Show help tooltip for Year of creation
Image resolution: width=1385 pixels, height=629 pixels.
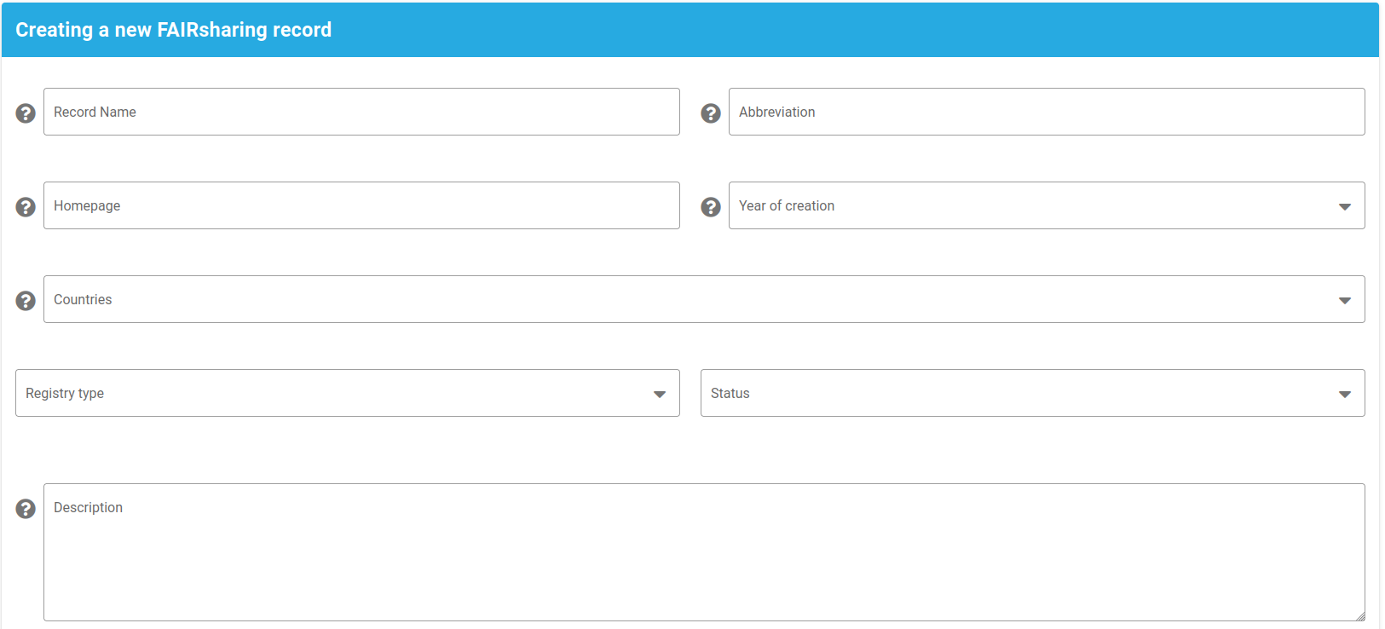(711, 207)
